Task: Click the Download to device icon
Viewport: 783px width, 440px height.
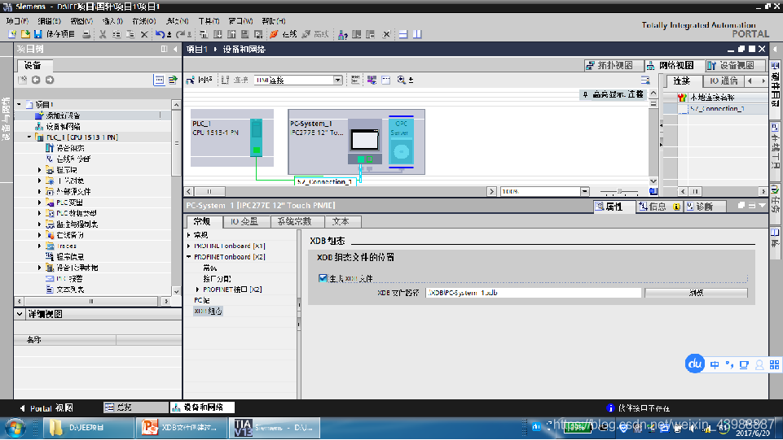Action: click(218, 34)
